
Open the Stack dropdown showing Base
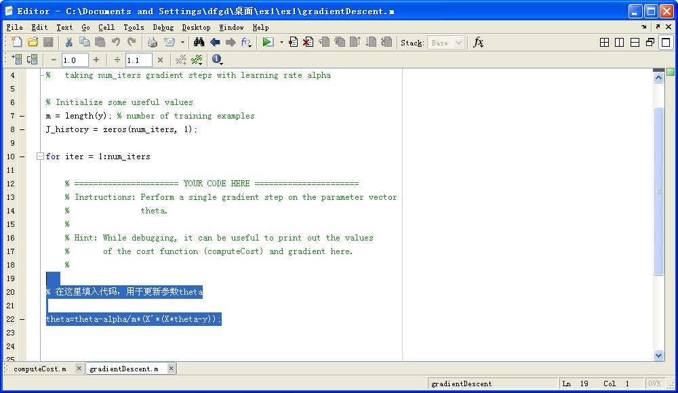click(446, 43)
